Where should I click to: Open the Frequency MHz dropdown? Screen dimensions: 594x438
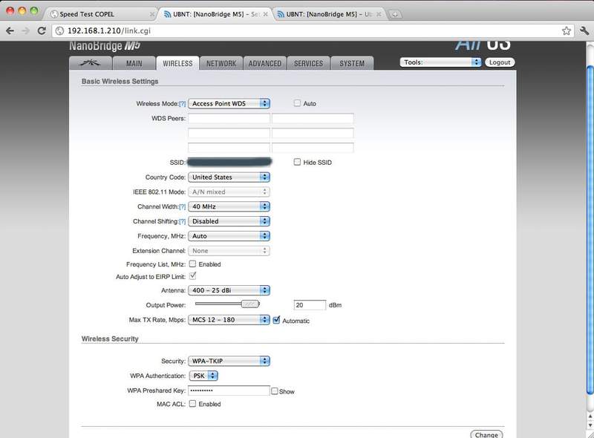tap(229, 236)
